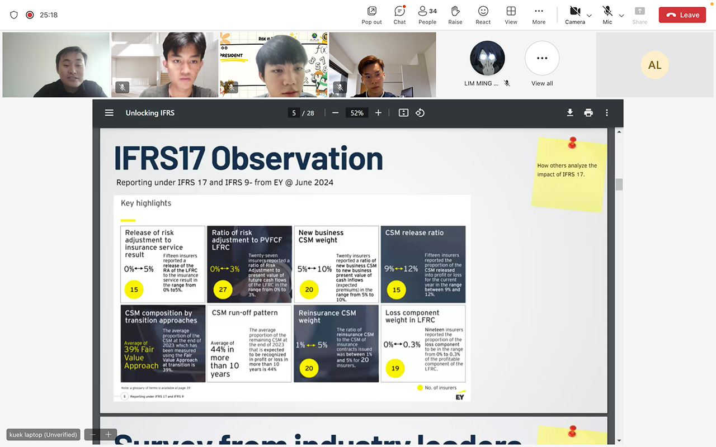Toggle the Camera on
The image size is (716, 447).
click(x=574, y=15)
